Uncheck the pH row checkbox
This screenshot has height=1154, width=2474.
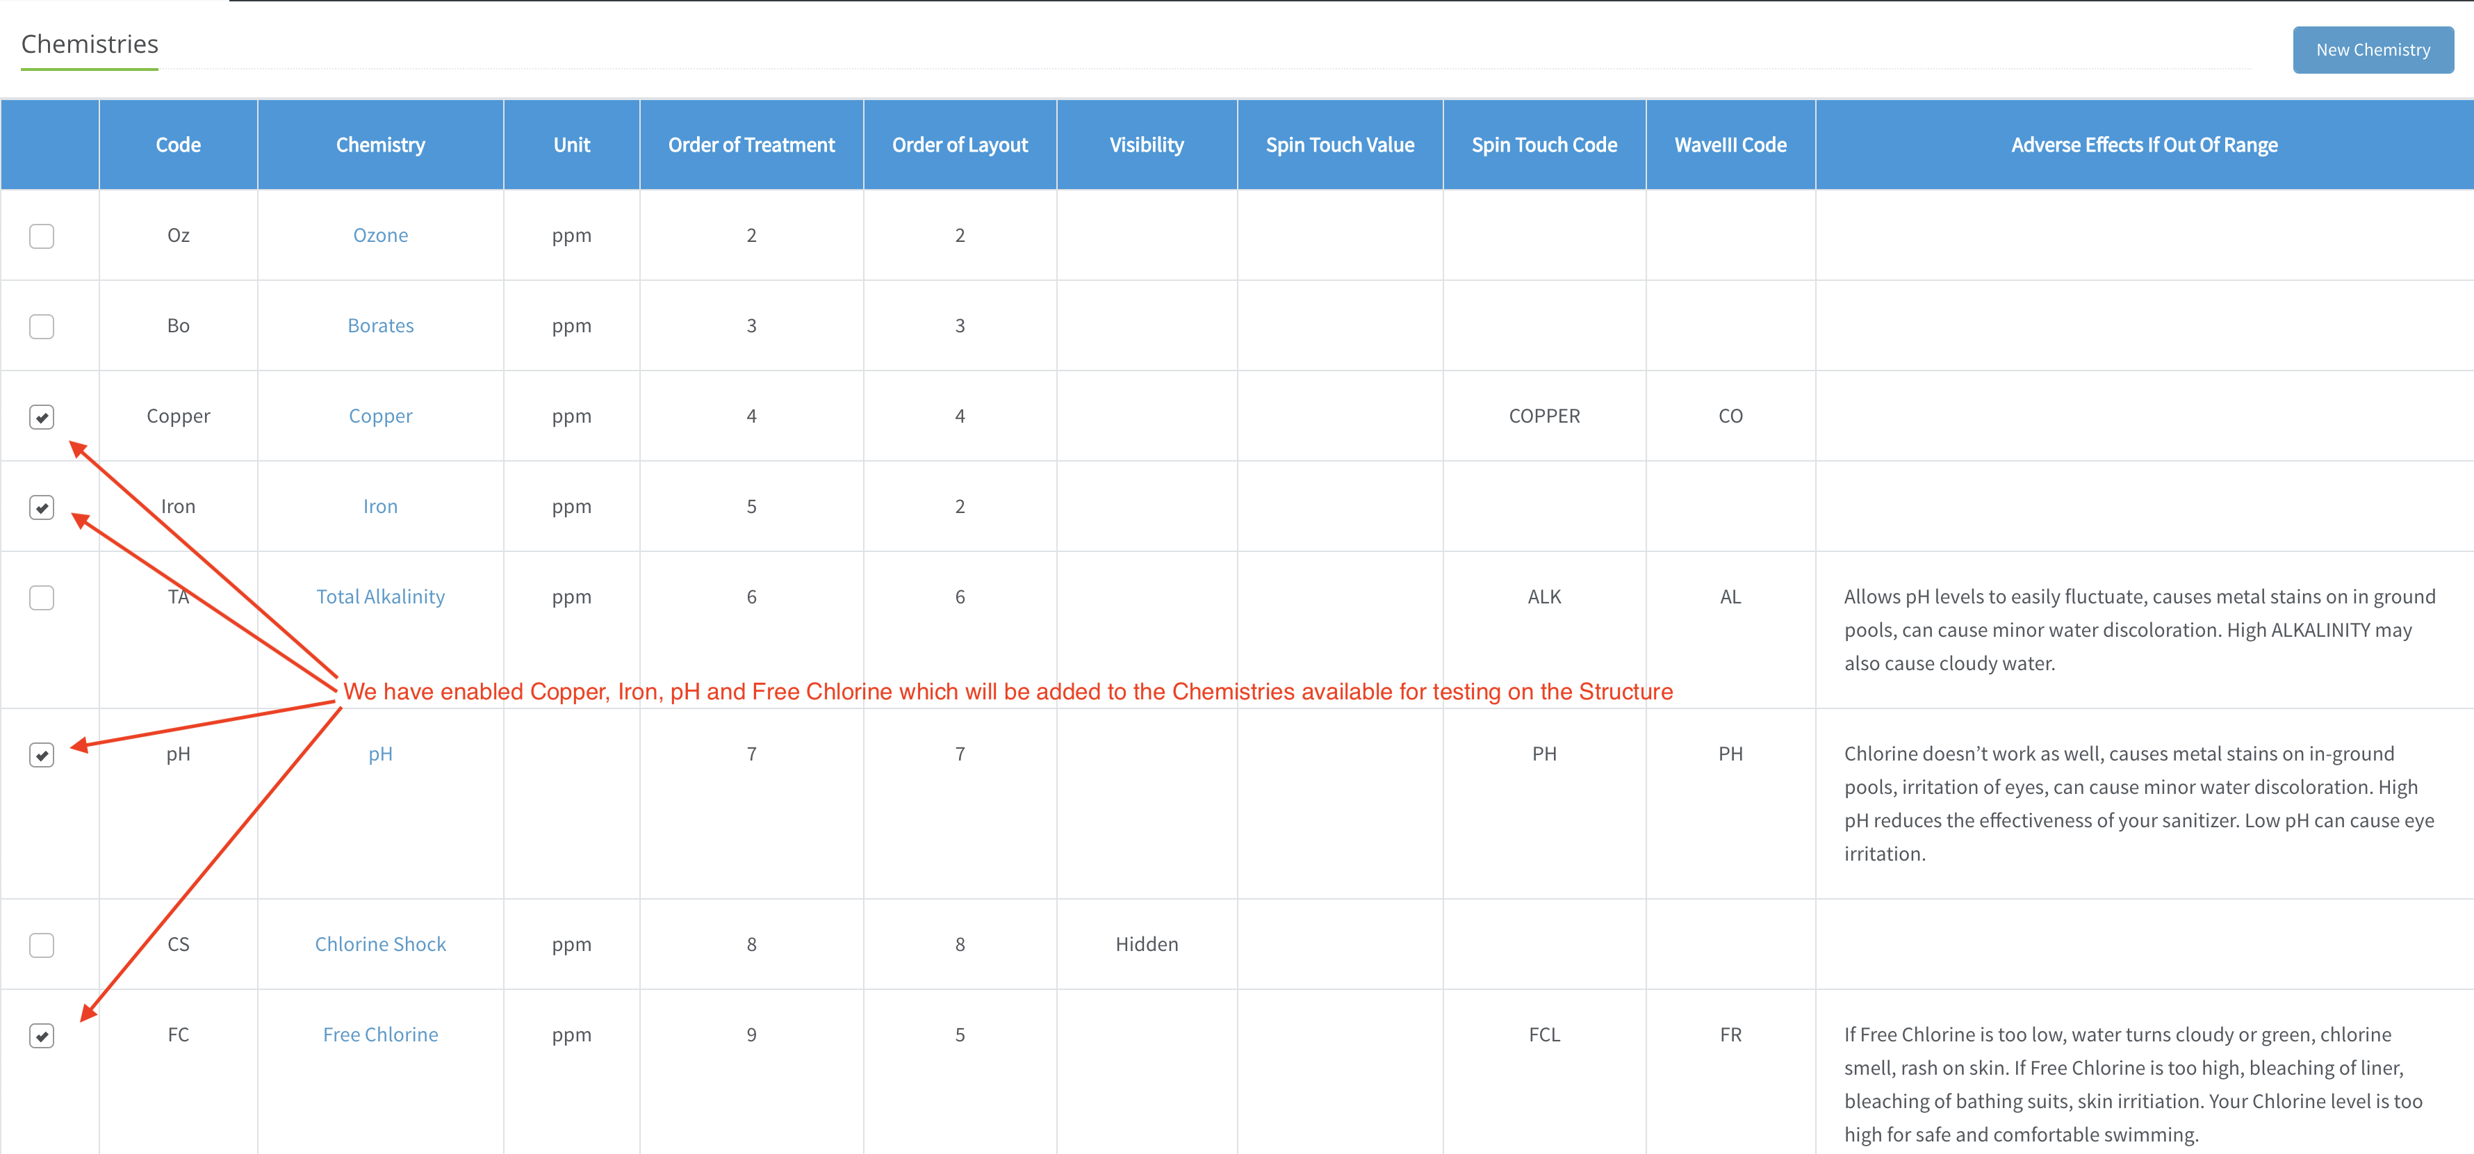(x=41, y=754)
